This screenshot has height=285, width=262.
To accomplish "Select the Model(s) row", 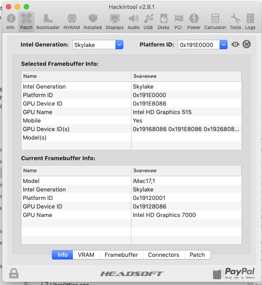I will point(131,138).
